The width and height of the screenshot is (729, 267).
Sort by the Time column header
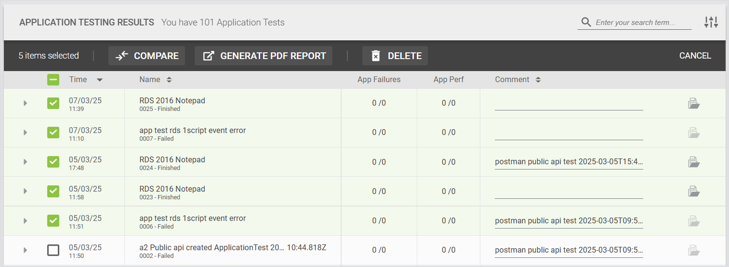78,80
